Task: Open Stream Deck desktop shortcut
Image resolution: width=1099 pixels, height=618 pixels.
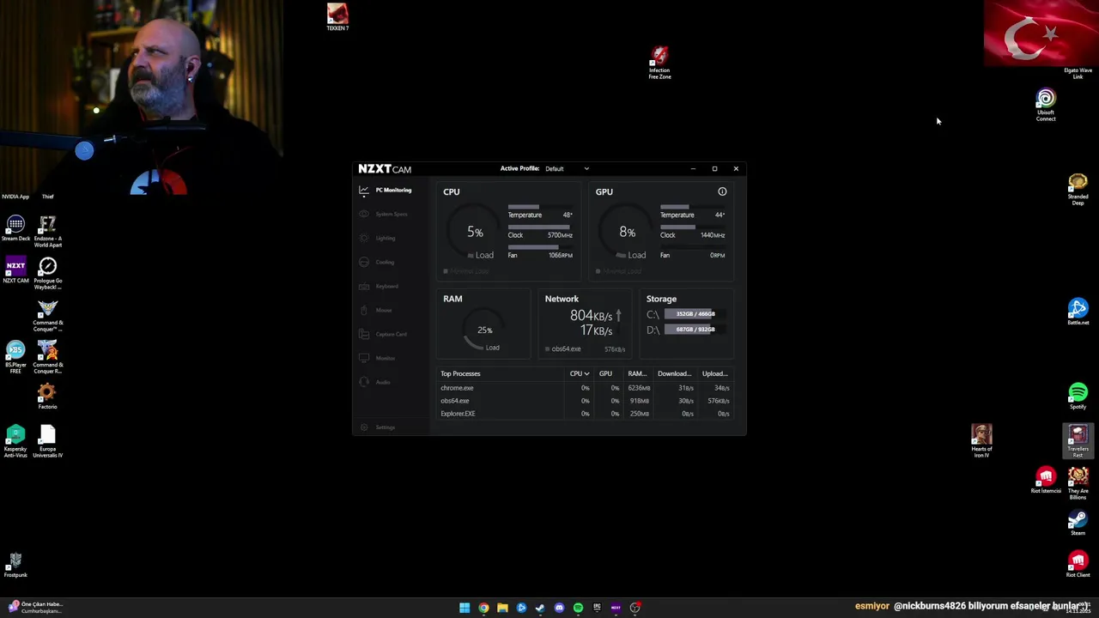Action: point(15,228)
